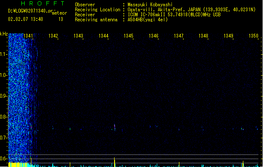Click the tallest yellow power spike after 1344

[x=115, y=162]
